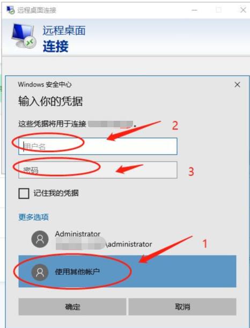250x328 pixels.
Task: Select the Administrator account avatar icon
Action: (x=40, y=239)
